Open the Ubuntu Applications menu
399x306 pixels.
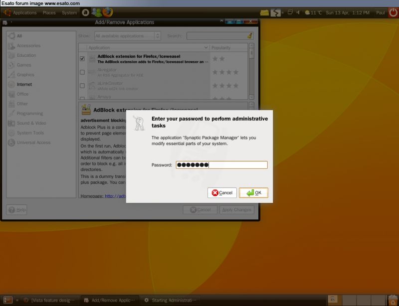(x=20, y=13)
